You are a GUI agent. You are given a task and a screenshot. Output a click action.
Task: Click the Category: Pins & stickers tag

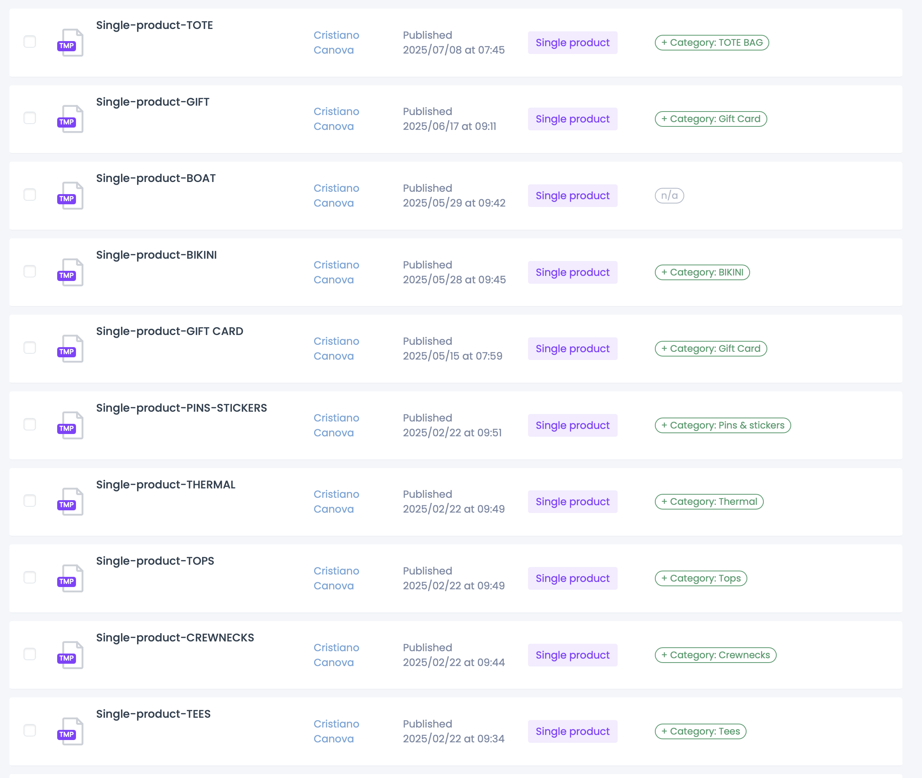pyautogui.click(x=723, y=425)
